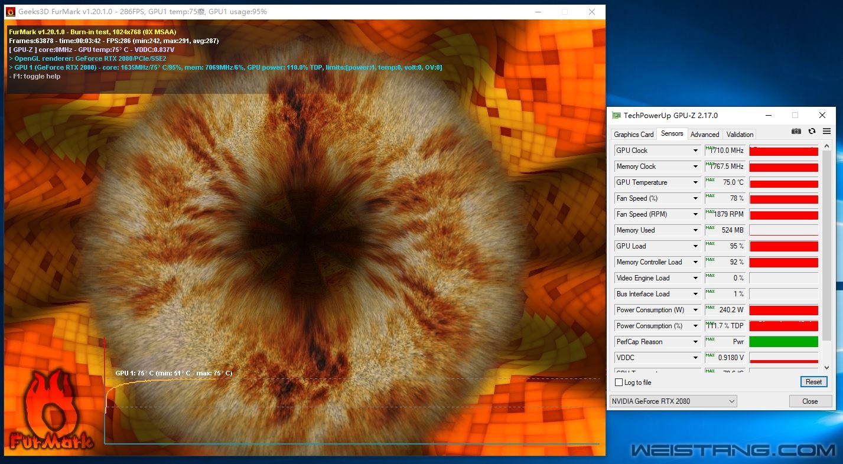Image resolution: width=843 pixels, height=464 pixels.
Task: Click 'F1: toggle help' text in FurMark
Action: [x=35, y=76]
